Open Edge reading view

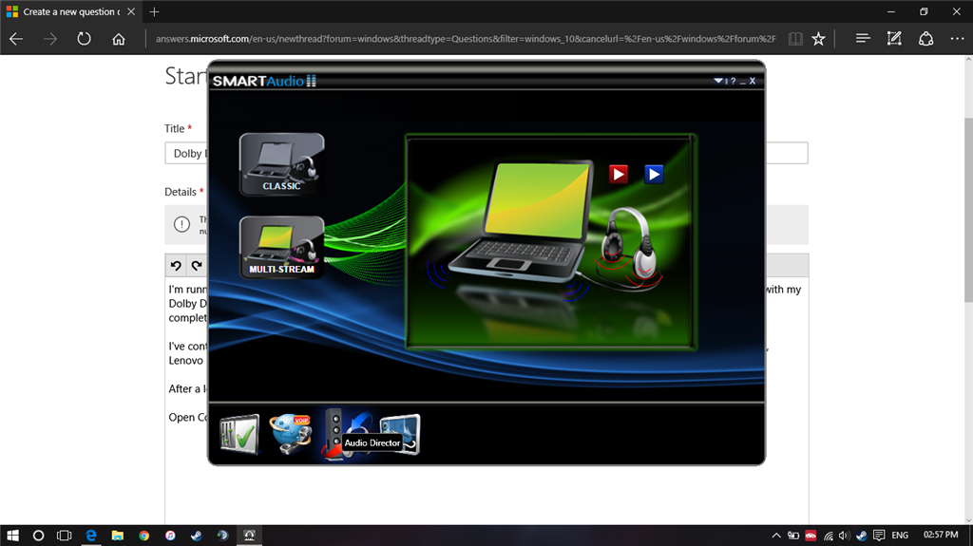(x=795, y=39)
